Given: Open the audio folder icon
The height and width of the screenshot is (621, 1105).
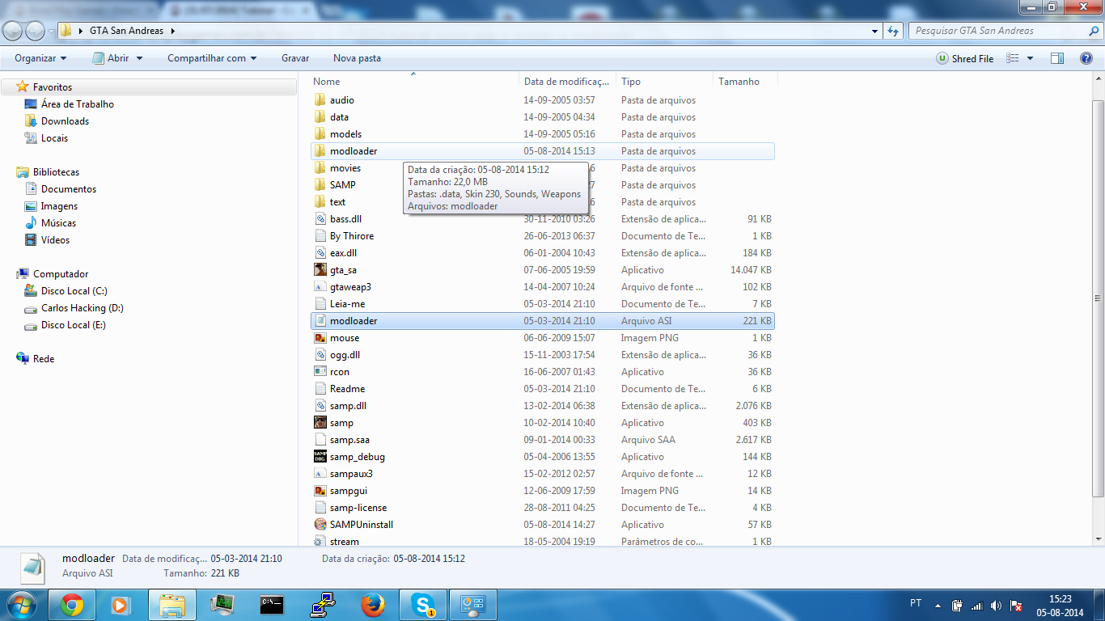Looking at the screenshot, I should pyautogui.click(x=320, y=100).
